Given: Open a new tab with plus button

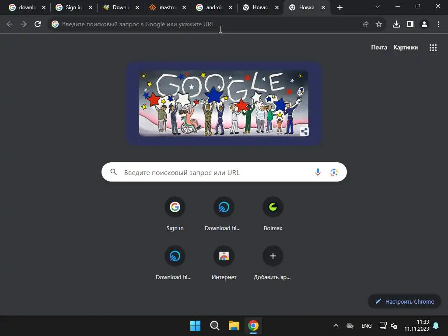Looking at the screenshot, I should [x=339, y=8].
